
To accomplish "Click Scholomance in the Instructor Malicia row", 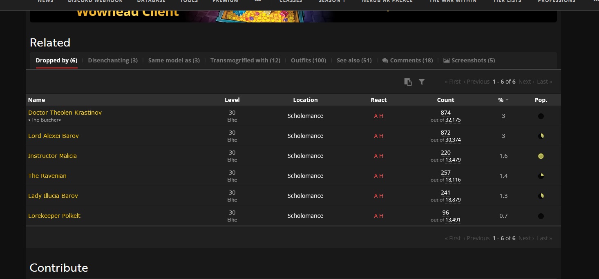I will tap(305, 156).
